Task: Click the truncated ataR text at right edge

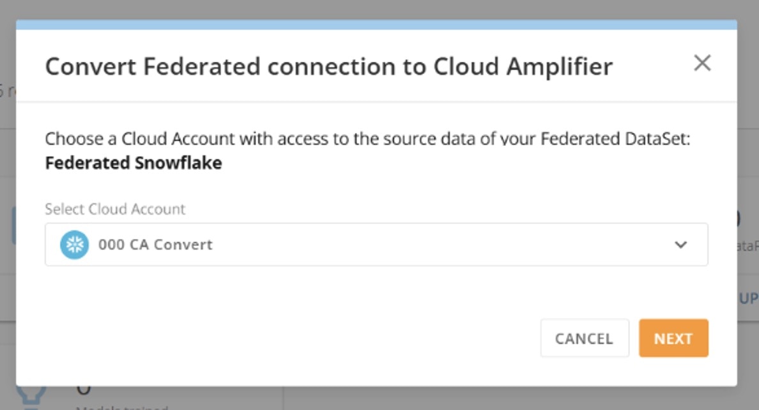Action: pyautogui.click(x=748, y=246)
